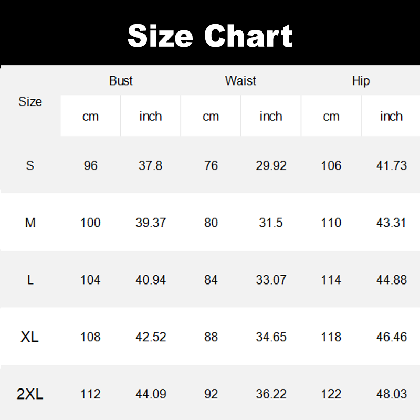Click the hip inch value 48.03
Viewport: 420px width, 420px height.
coord(391,394)
